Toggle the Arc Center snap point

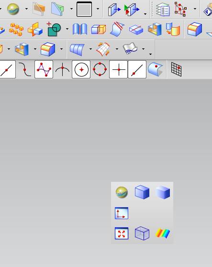point(81,69)
